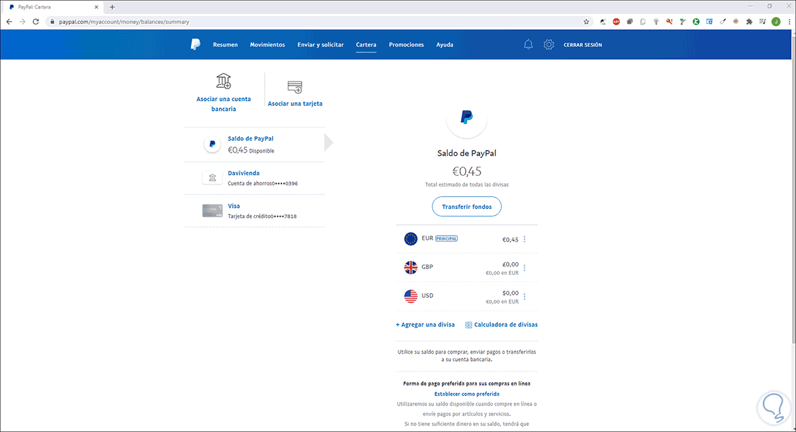Click Cerrar sesión to log out
796x432 pixels.
coord(583,45)
